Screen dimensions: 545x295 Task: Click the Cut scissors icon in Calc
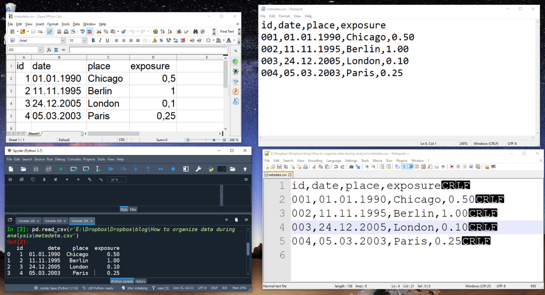pyautogui.click(x=99, y=32)
